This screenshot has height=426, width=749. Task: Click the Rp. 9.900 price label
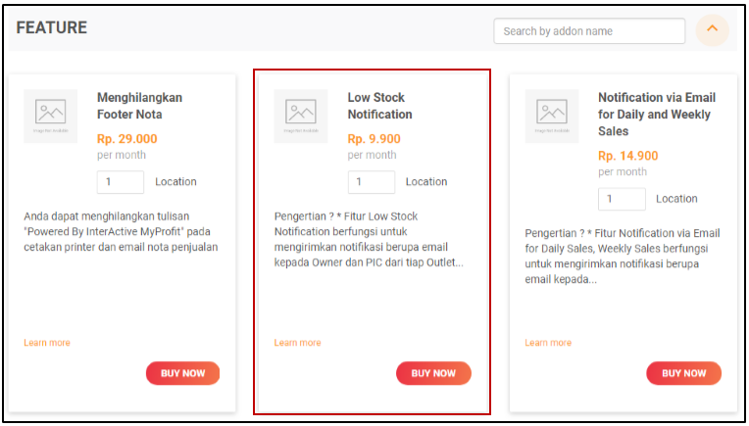click(374, 139)
